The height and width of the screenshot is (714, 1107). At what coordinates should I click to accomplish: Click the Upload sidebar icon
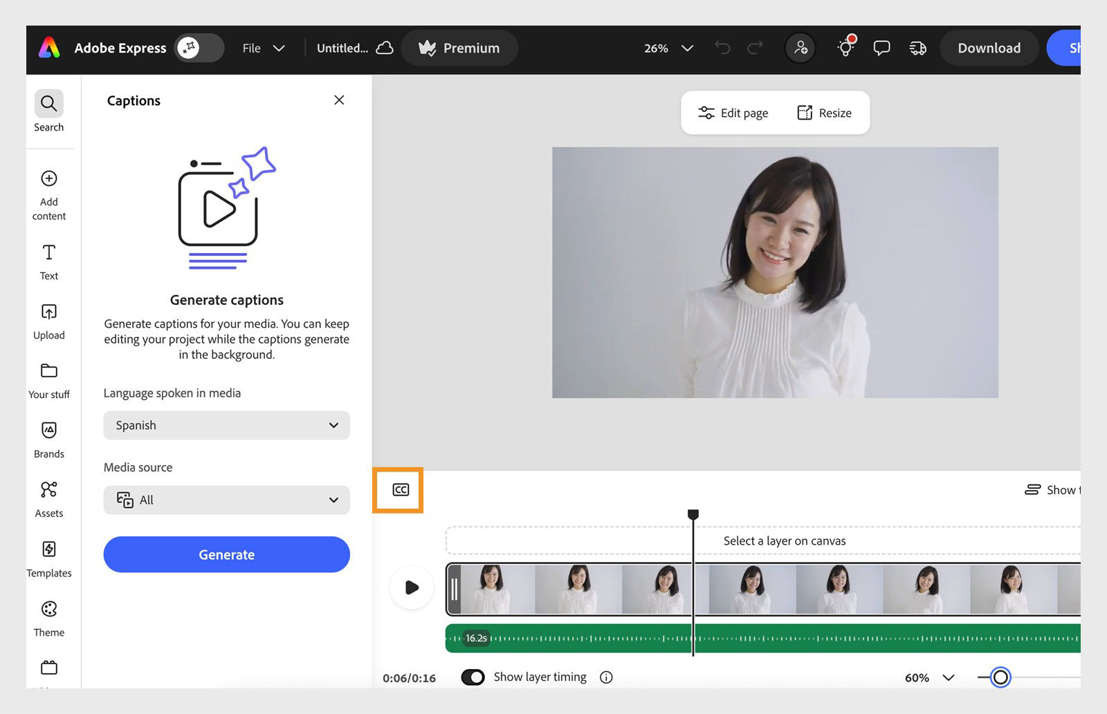pyautogui.click(x=48, y=321)
